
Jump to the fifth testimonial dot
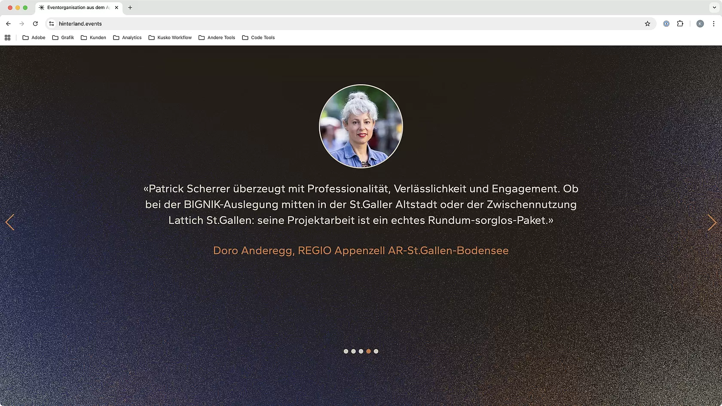tap(376, 351)
